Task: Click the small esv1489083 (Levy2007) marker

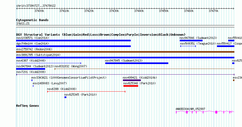Action: [33, 86]
